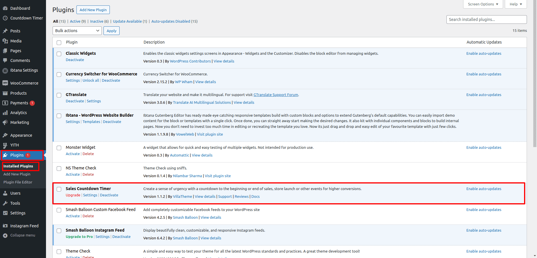Image resolution: width=537 pixels, height=258 pixels.
Task: Open the Bulk actions dropdown
Action: (77, 31)
